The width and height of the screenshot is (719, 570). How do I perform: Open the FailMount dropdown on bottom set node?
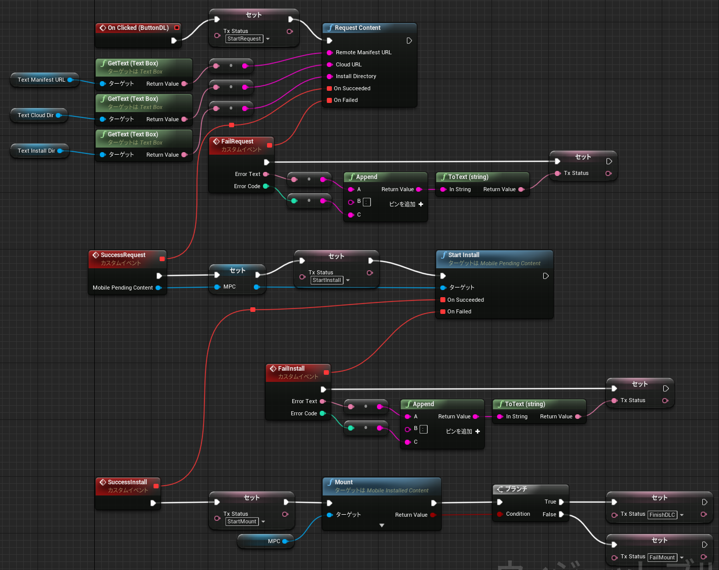click(x=681, y=557)
